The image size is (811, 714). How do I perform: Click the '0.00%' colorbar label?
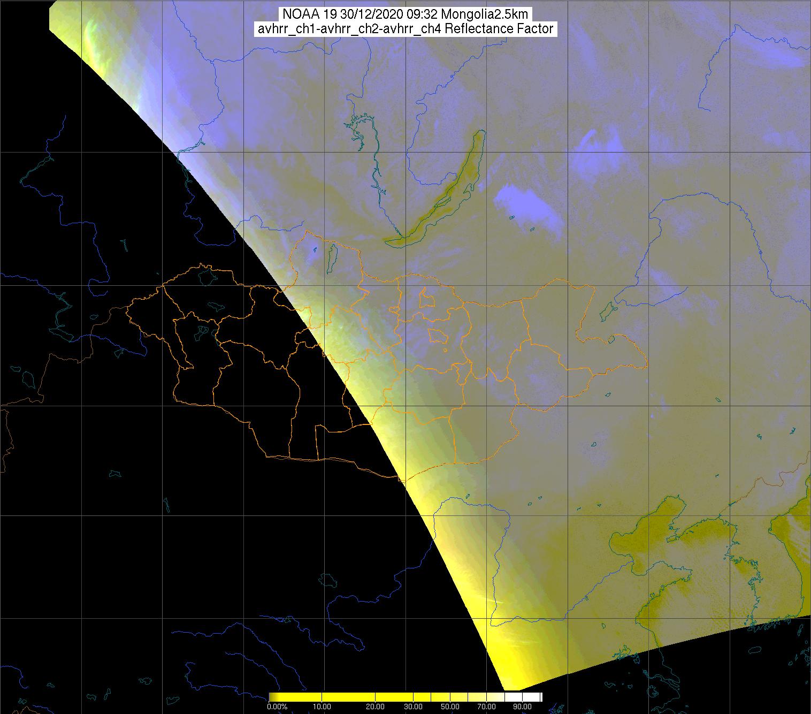(277, 707)
